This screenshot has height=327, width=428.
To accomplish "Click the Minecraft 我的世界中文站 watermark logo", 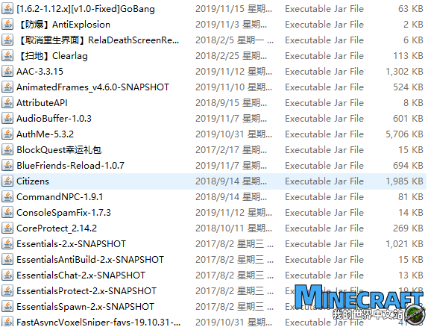I will (360, 302).
